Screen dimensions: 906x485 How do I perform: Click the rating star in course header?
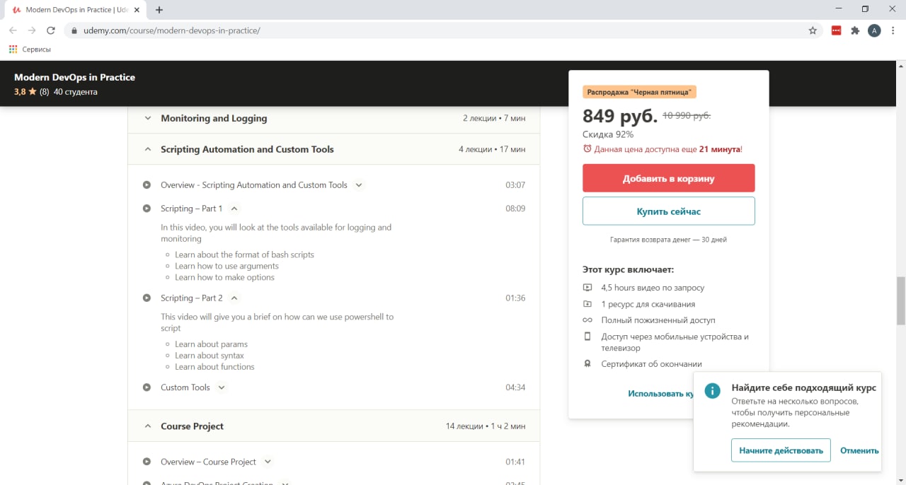tap(33, 92)
